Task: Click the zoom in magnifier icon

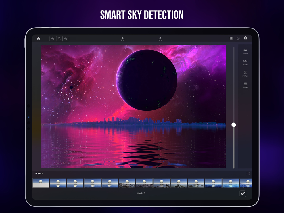Action: 53,39
